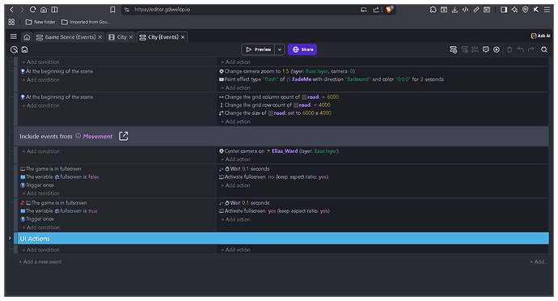Image resolution: width=558 pixels, height=301 pixels.
Task: Click variable fullscreen is true condition
Action: tap(59, 211)
